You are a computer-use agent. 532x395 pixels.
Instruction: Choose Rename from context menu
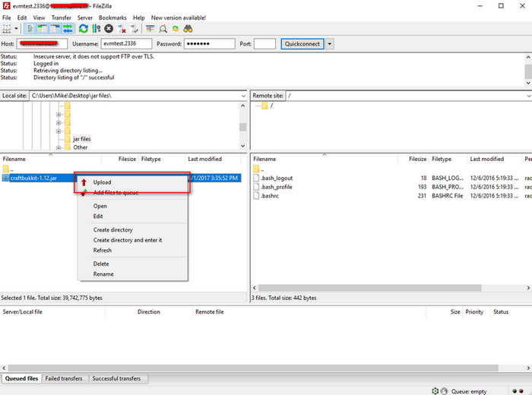pos(132,274)
